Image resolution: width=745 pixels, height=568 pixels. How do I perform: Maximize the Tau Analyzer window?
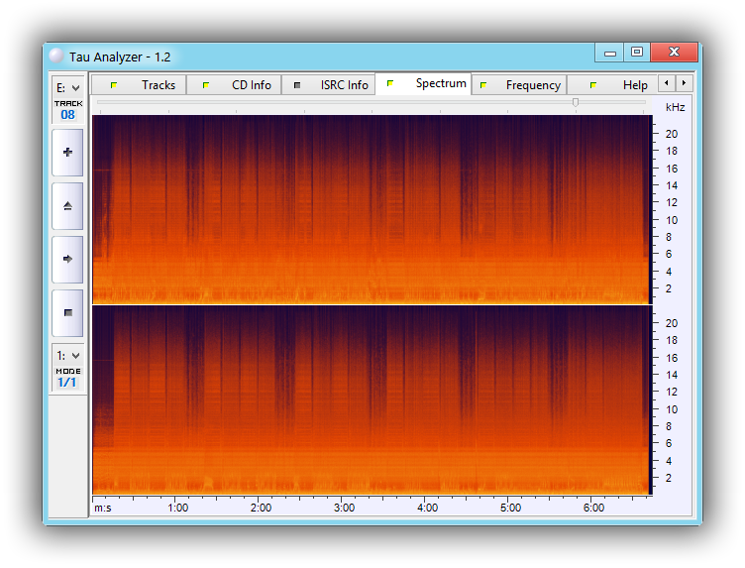[637, 53]
